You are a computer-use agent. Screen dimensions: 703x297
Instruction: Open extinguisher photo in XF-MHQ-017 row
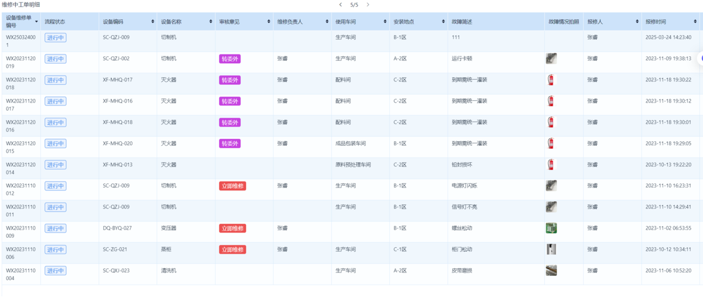pyautogui.click(x=550, y=80)
